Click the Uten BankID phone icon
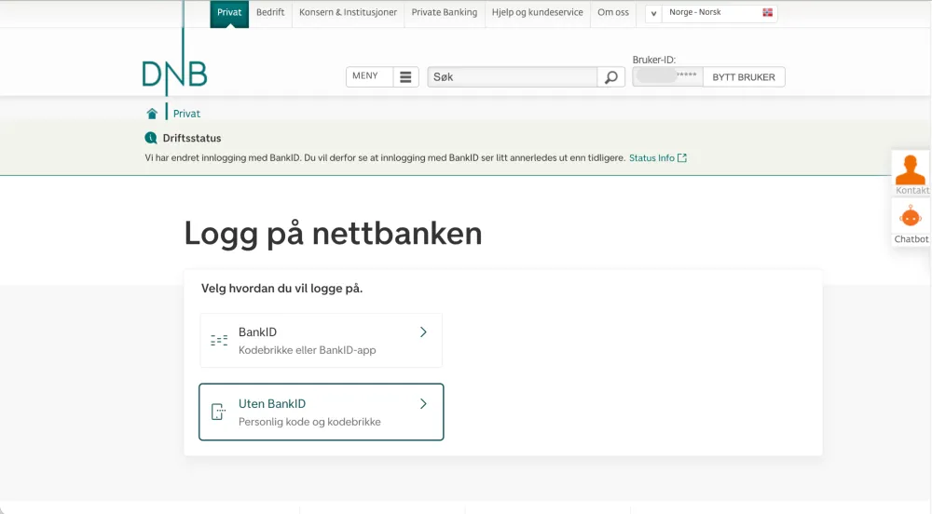This screenshot has width=932, height=514. pyautogui.click(x=218, y=413)
